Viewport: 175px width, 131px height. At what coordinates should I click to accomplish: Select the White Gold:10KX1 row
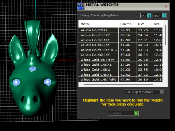121,65
